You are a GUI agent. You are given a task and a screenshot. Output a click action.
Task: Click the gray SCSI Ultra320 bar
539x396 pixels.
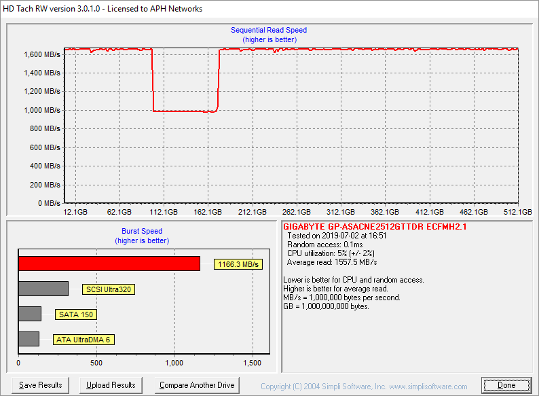tap(43, 289)
